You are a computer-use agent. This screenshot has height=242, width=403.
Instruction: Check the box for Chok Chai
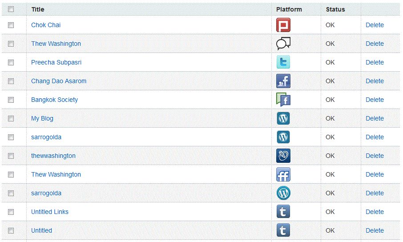pos(11,25)
